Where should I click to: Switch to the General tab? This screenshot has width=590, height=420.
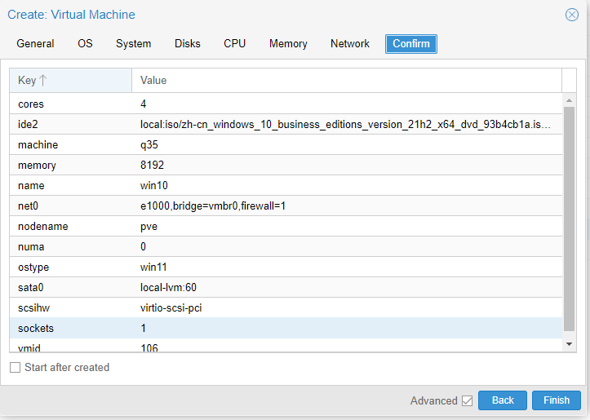(x=35, y=44)
